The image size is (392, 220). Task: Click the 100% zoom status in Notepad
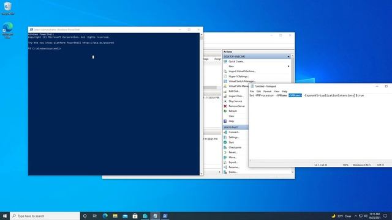pyautogui.click(x=345, y=165)
